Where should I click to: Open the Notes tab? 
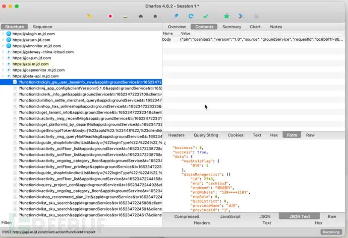276,27
